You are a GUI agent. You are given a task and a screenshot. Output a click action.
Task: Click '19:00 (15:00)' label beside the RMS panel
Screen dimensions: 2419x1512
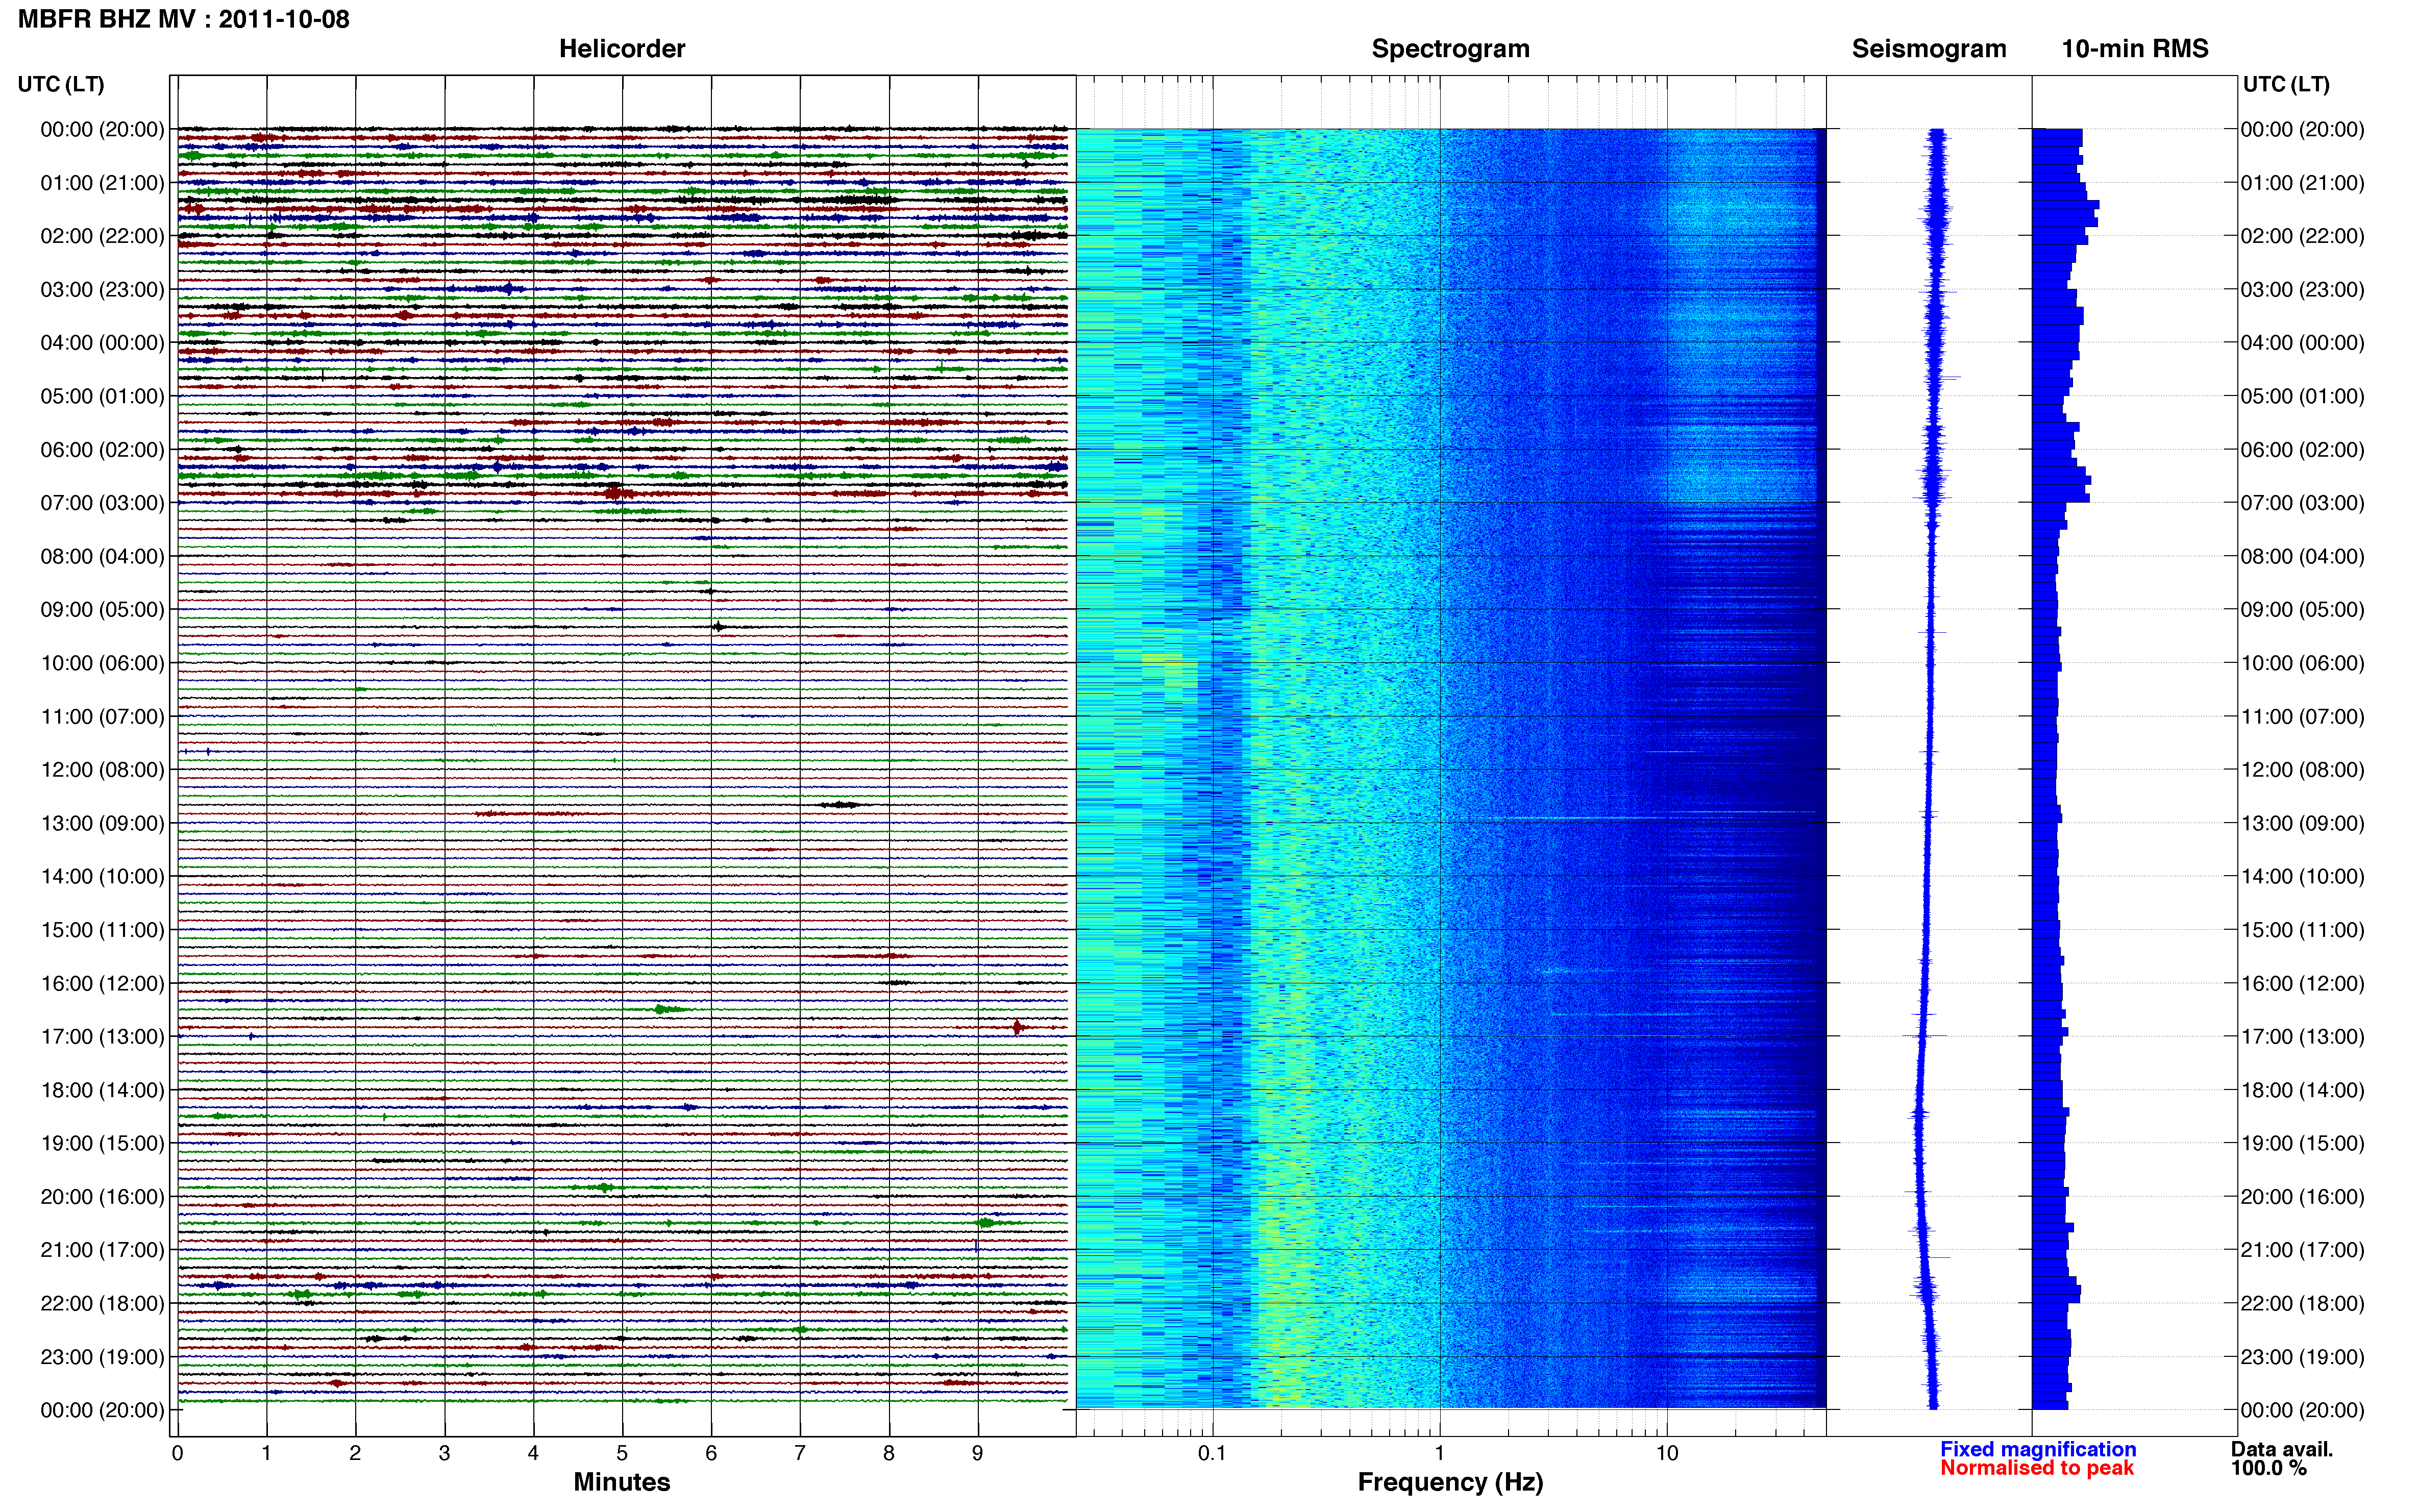pyautogui.click(x=2302, y=1144)
